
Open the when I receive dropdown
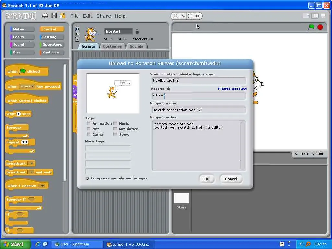coord(42,186)
